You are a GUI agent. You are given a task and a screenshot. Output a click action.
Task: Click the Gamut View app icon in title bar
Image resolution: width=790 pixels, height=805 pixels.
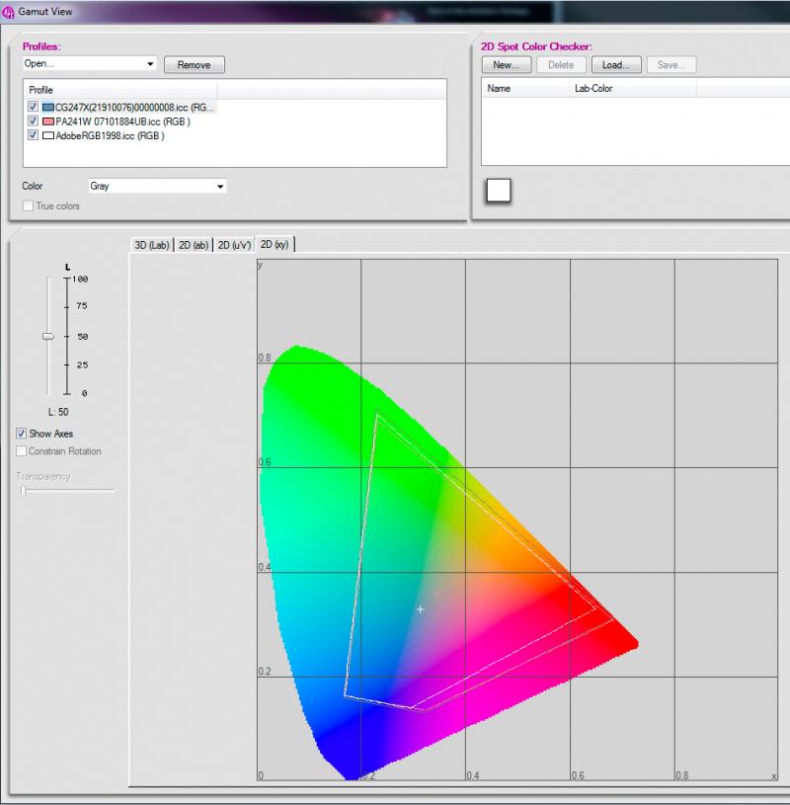pos(8,12)
